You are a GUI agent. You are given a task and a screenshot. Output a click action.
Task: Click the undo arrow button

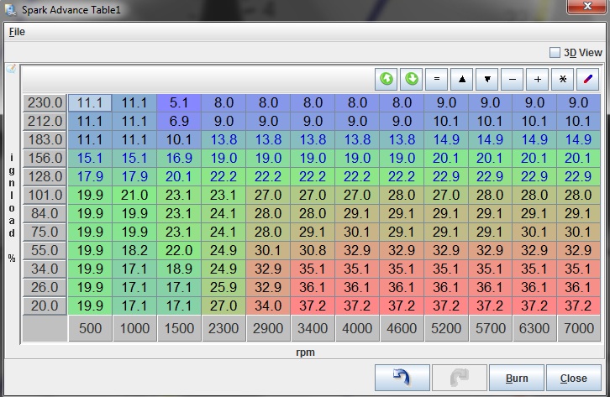402,378
